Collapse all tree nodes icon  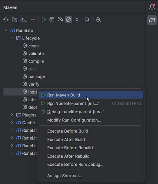click(77, 19)
